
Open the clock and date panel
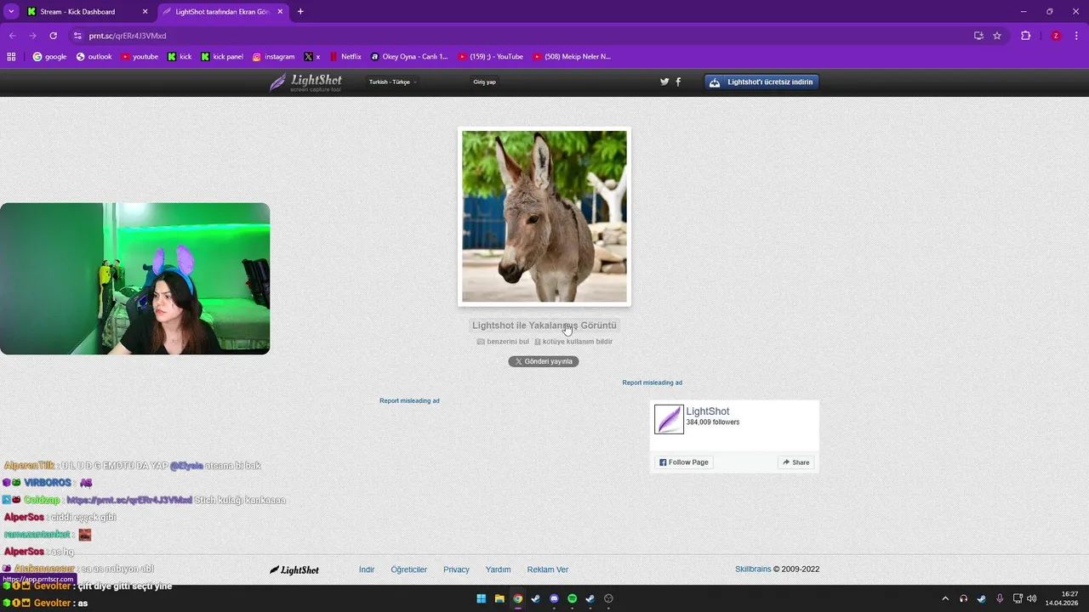coord(1062,598)
